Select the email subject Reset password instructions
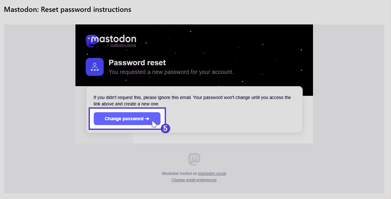 tap(67, 9)
